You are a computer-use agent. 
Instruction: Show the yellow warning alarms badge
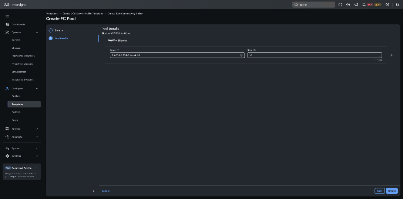click(x=378, y=5)
